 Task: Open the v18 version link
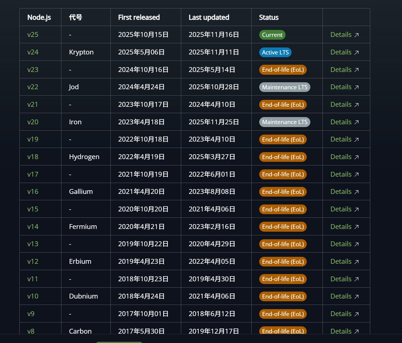[33, 157]
